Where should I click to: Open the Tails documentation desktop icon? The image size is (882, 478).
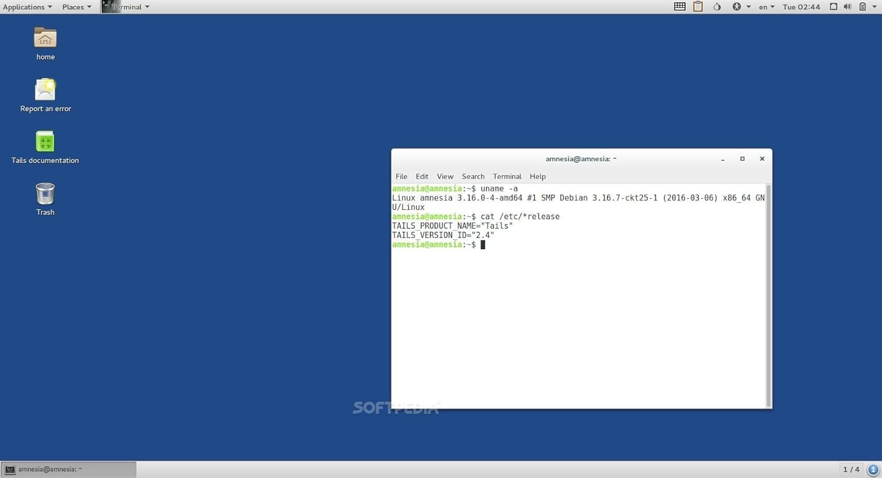(45, 142)
